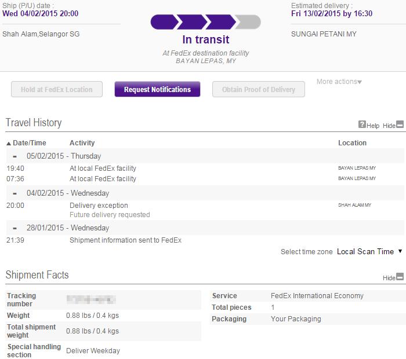Image resolution: width=406 pixels, height=359 pixels.
Task: Click the Date/Time sort arrow icon
Action: pos(9,144)
